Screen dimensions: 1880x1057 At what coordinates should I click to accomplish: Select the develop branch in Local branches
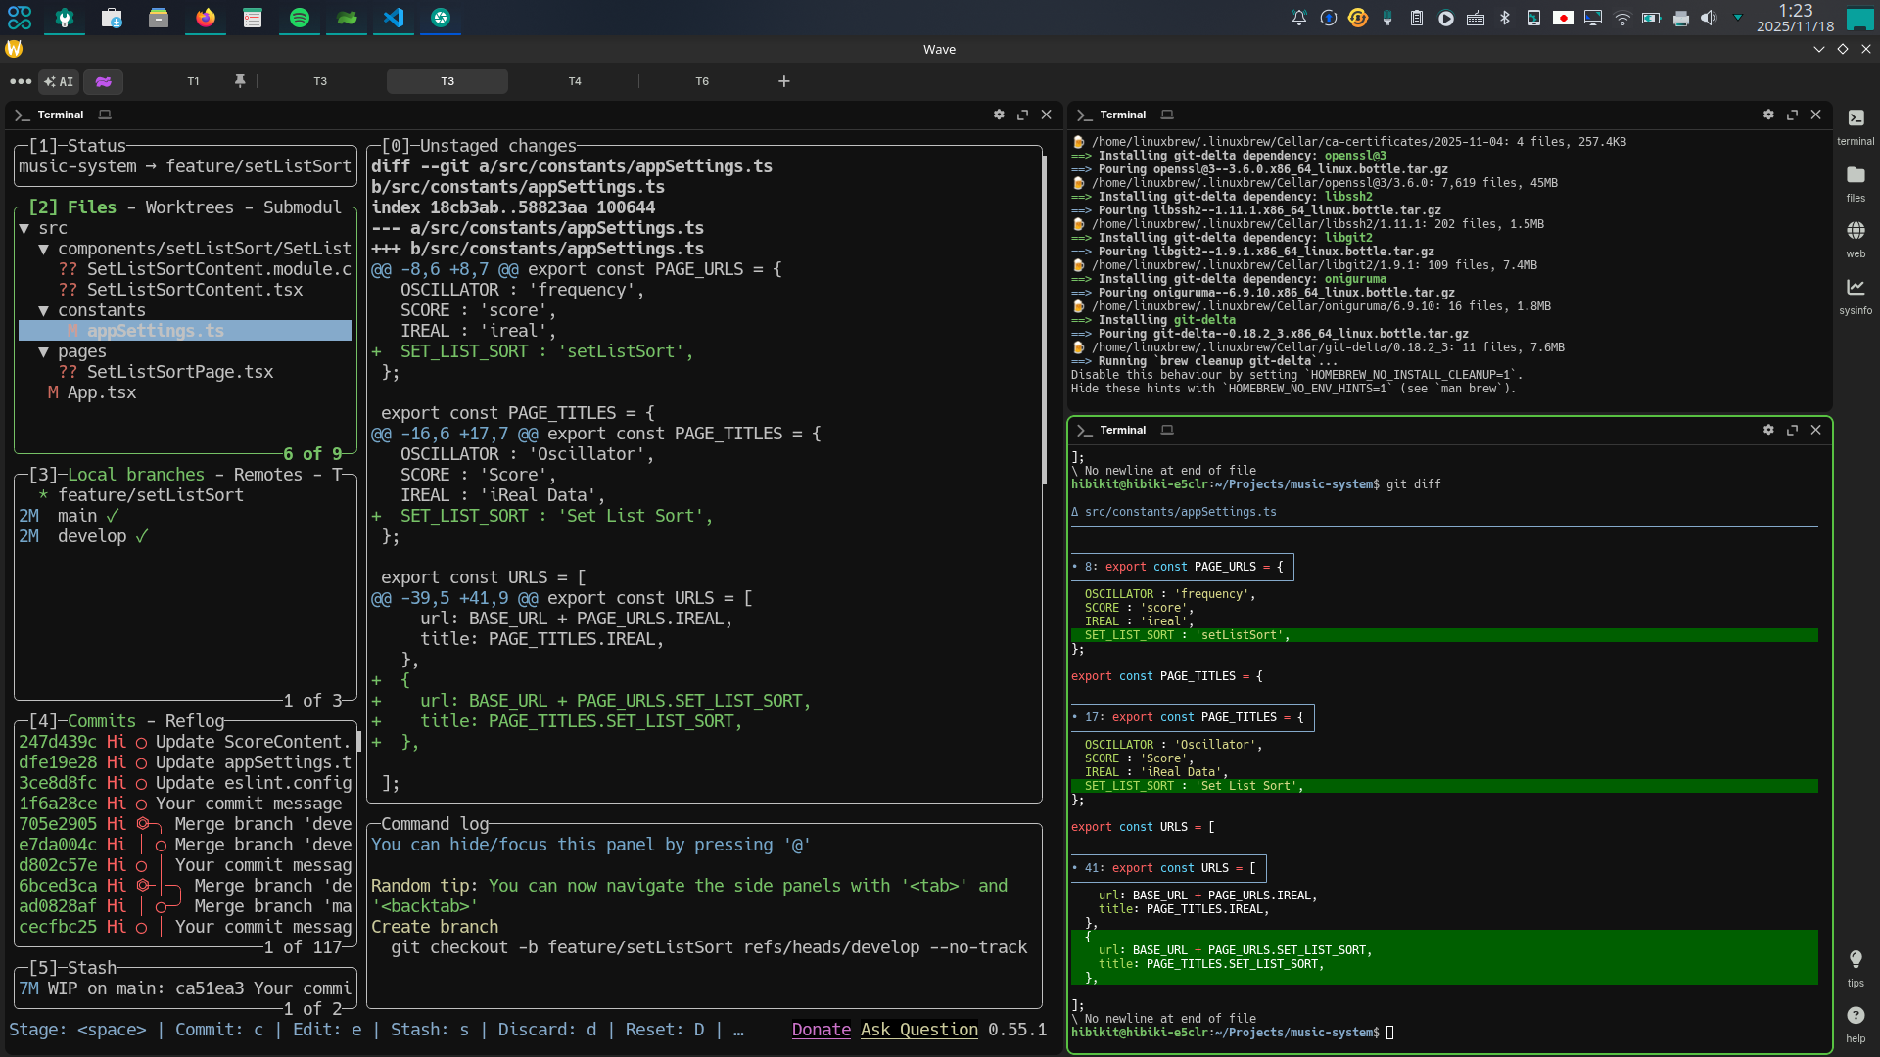(x=92, y=536)
